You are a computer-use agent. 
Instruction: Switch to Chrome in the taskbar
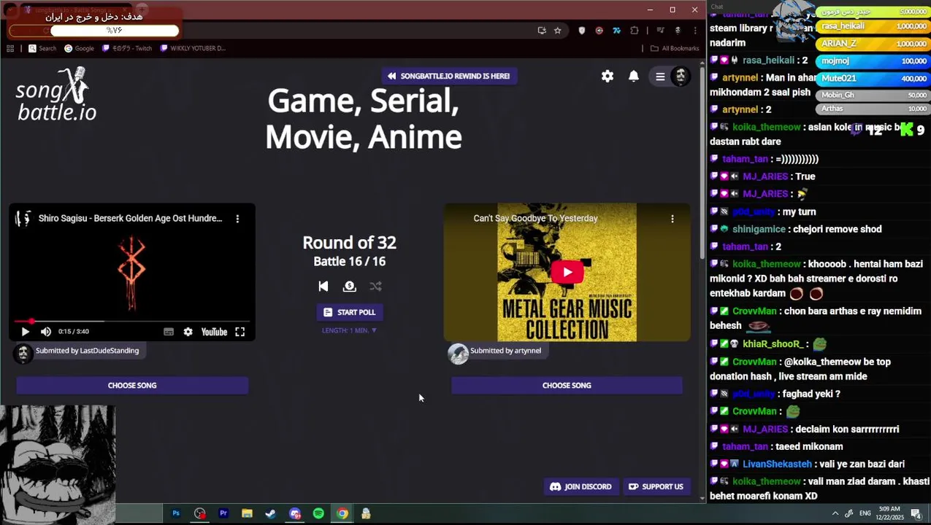342,513
